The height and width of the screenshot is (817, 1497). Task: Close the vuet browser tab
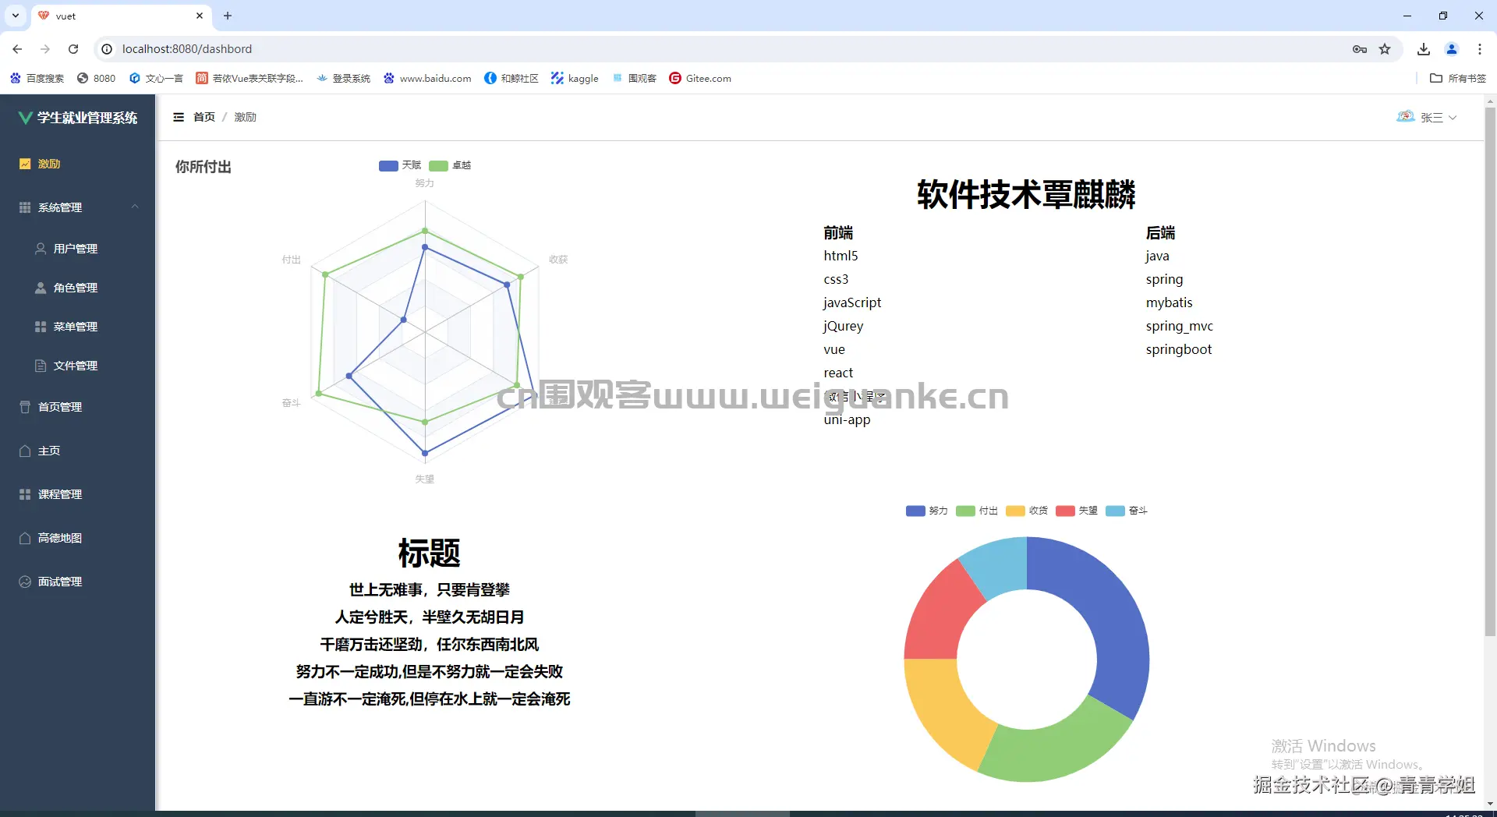click(x=200, y=16)
